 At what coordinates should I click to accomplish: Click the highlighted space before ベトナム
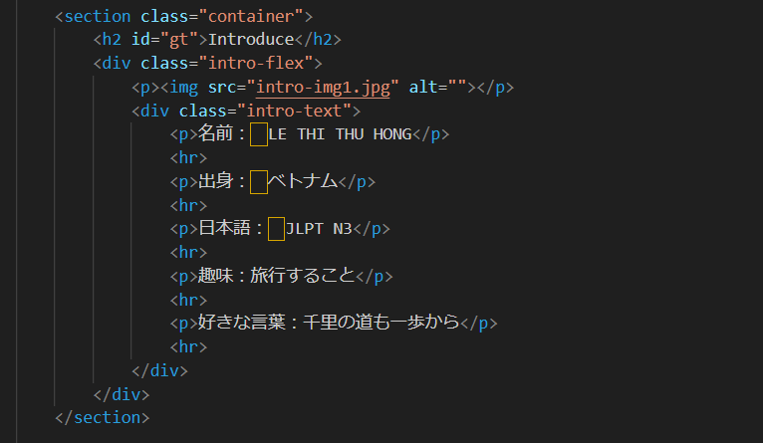click(259, 181)
